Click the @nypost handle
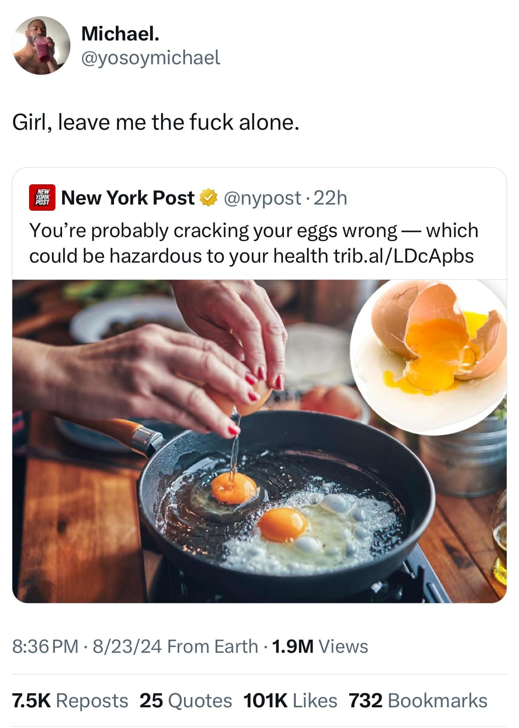This screenshot has width=519, height=728. coord(263,198)
